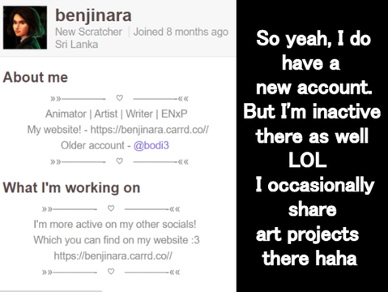Click the LOL text in the black panel
This screenshot has height=292, width=388.
[308, 161]
